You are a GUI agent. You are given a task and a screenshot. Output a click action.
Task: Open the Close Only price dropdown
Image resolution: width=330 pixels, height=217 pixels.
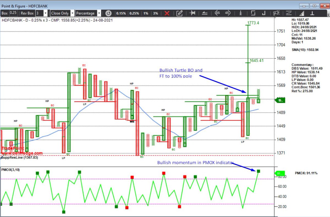click(73, 13)
